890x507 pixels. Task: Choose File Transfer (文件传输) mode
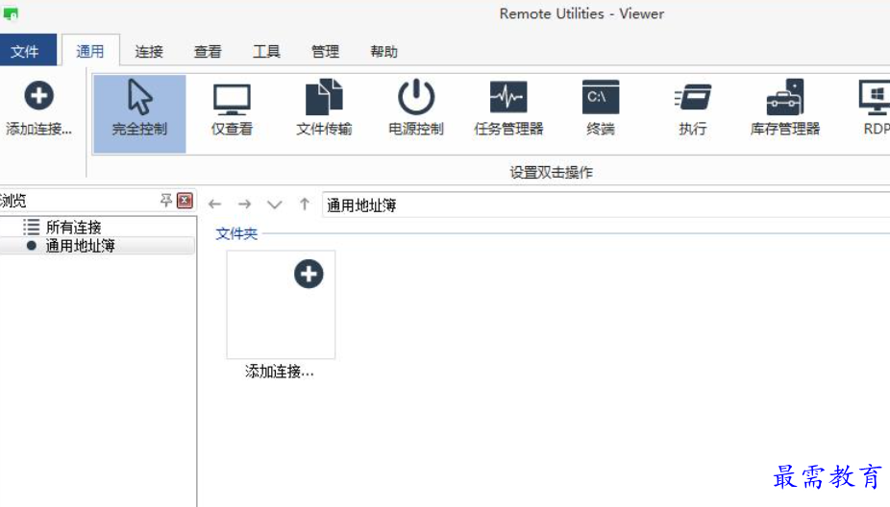coord(324,108)
